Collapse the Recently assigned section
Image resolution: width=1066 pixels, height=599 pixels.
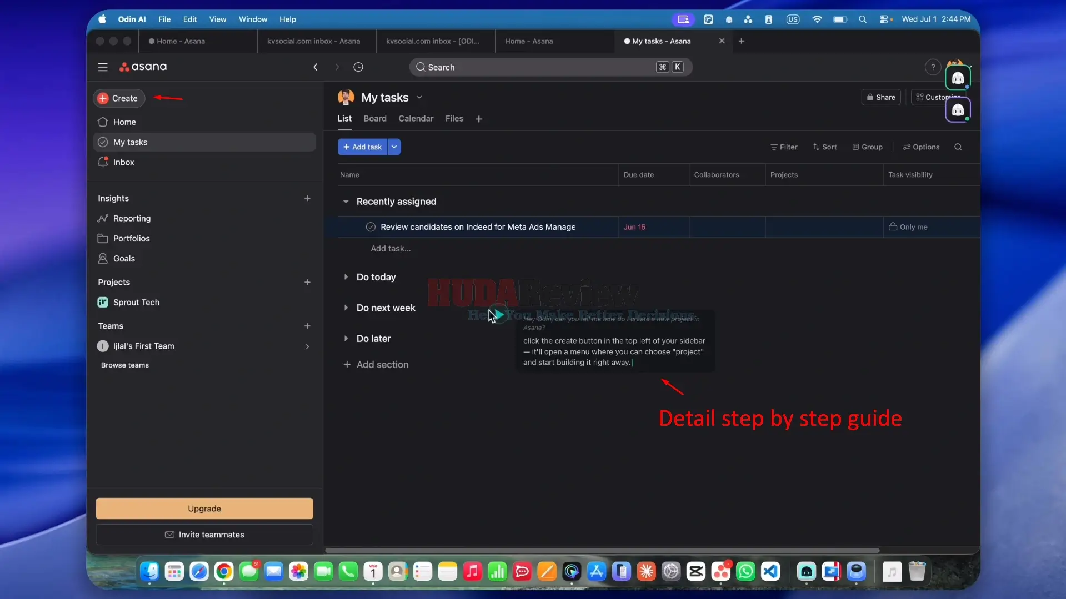point(346,202)
